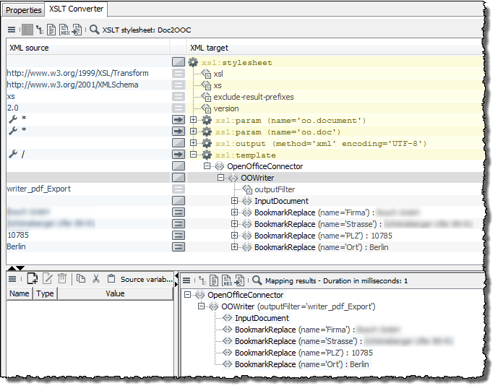Expand the InputDocument node in XML target
The image size is (498, 391).
pos(235,201)
